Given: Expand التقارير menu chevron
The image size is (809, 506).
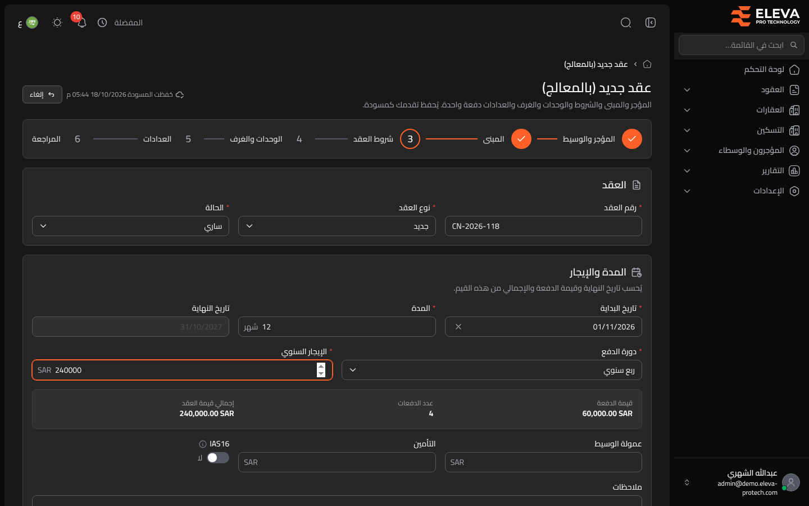Looking at the screenshot, I should pyautogui.click(x=687, y=171).
